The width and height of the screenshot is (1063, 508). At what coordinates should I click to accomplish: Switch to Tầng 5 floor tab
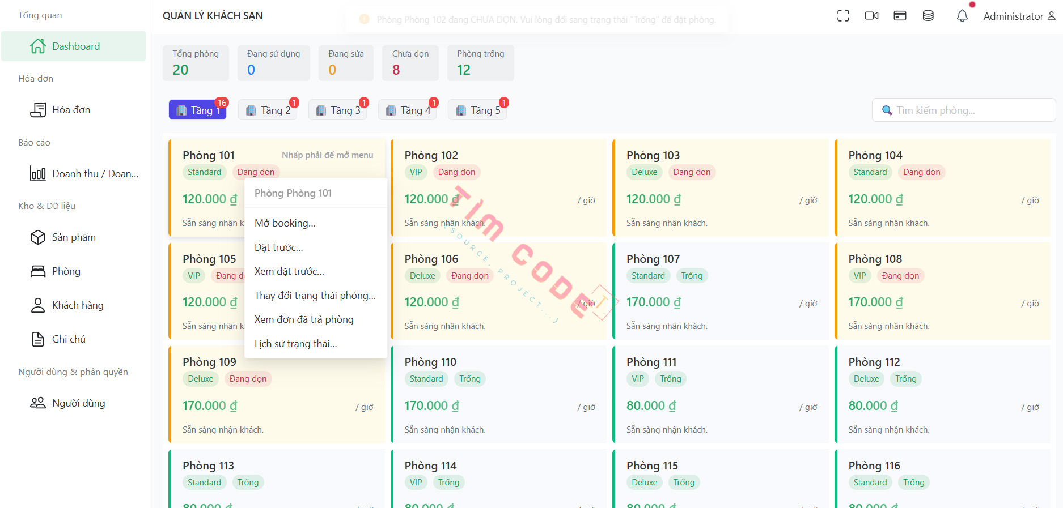(x=478, y=110)
